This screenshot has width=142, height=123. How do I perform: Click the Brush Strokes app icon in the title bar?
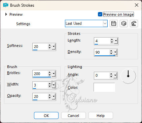[6, 5]
